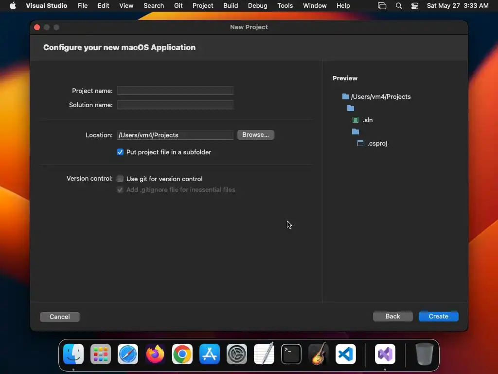
Task: Open App Store from the dock
Action: [x=210, y=354]
